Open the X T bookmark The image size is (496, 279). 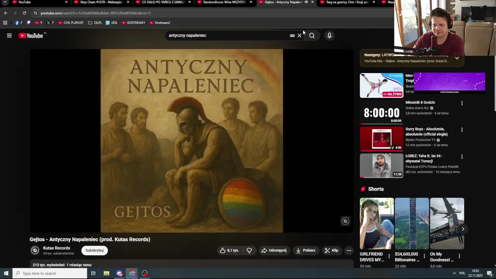[x=50, y=23]
